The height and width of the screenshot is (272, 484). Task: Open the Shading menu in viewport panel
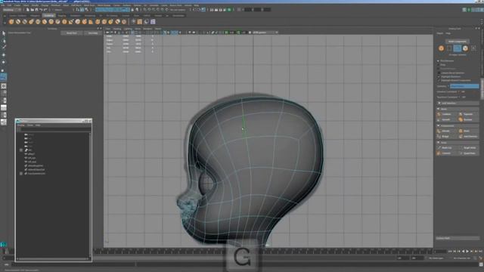pyautogui.click(x=117, y=29)
